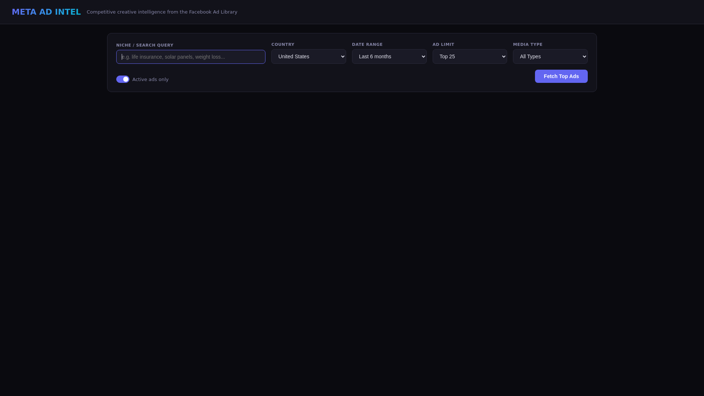The height and width of the screenshot is (396, 704).
Task: Expand the Ad Limit Top 25 dropdown
Action: 470,56
